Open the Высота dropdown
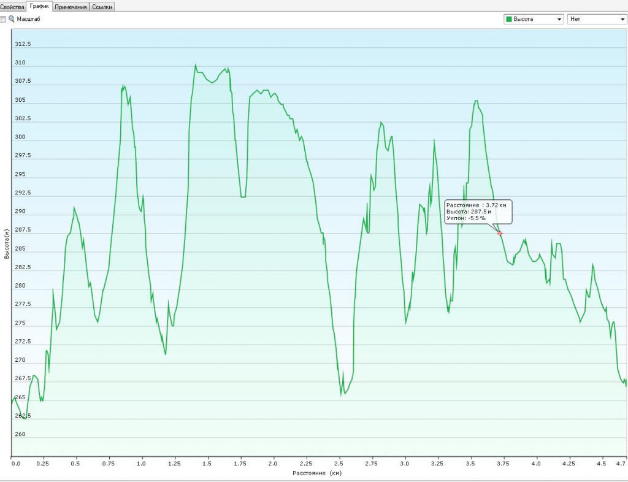This screenshot has width=628, height=482. pos(532,19)
